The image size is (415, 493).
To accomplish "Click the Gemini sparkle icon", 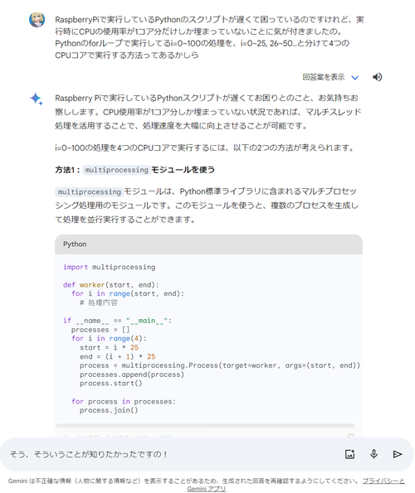I will (37, 99).
